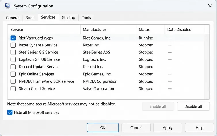The image size is (217, 136).
Task: Enable the SteelSeries GG Service checkbox
Action: 13,52
